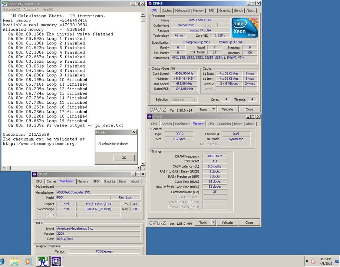Launch Windows Media Player from the taskbar
Screen dimensions: 340x267
[28, 261]
